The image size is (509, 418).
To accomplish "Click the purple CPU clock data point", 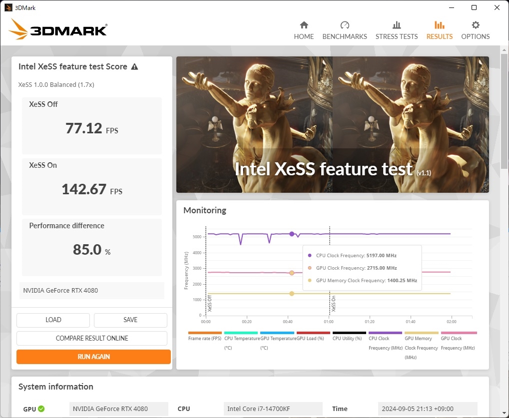I will point(292,234).
